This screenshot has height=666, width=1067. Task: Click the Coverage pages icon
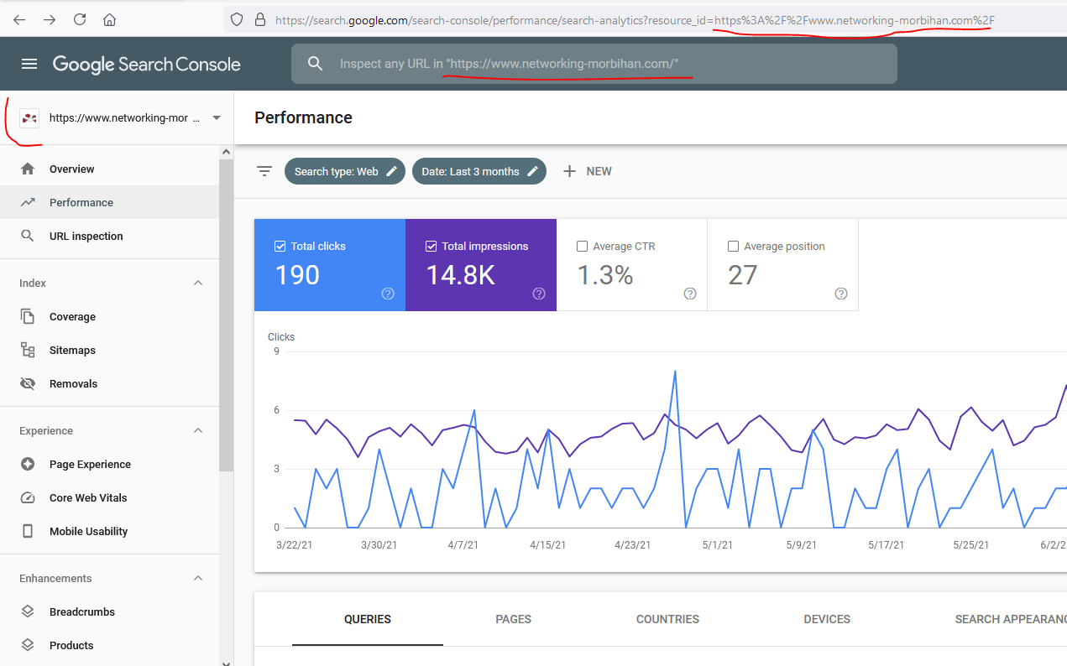(x=28, y=316)
